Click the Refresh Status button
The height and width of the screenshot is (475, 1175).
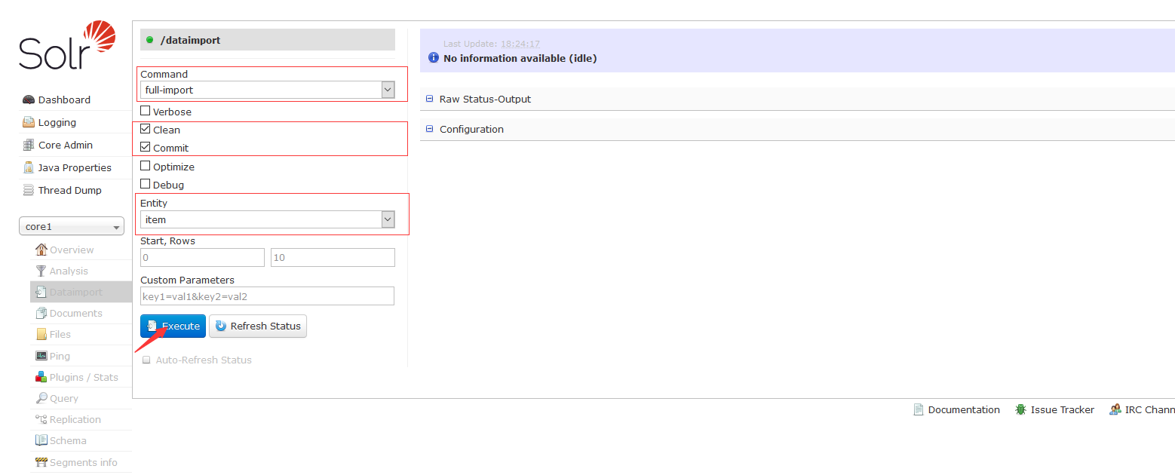(258, 326)
